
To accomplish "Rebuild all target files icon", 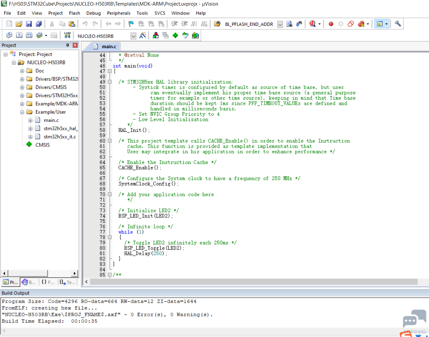I will (x=29, y=35).
